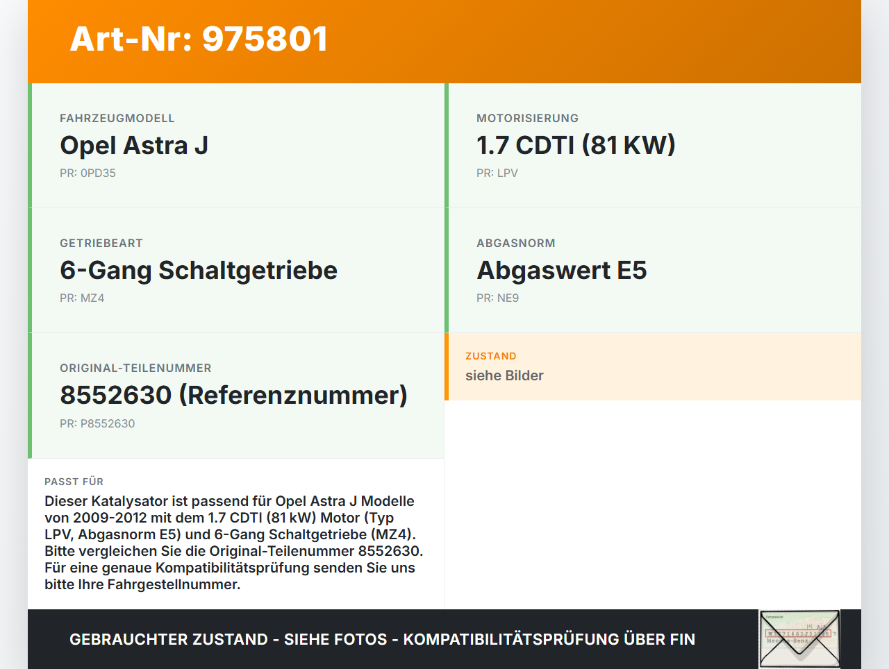Click the Motorisierung panel header
889x669 pixels.
(527, 118)
